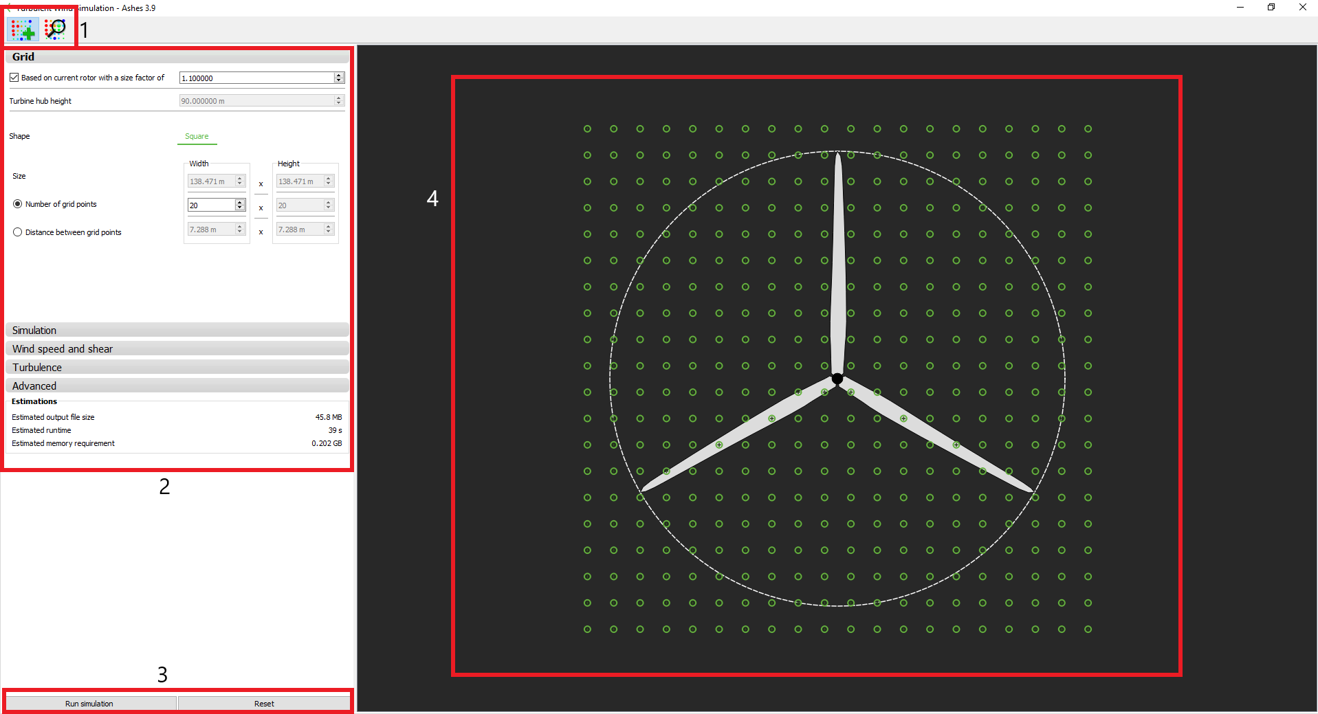
Task: Click the memory requirement value 0.202 GB
Action: click(x=327, y=443)
